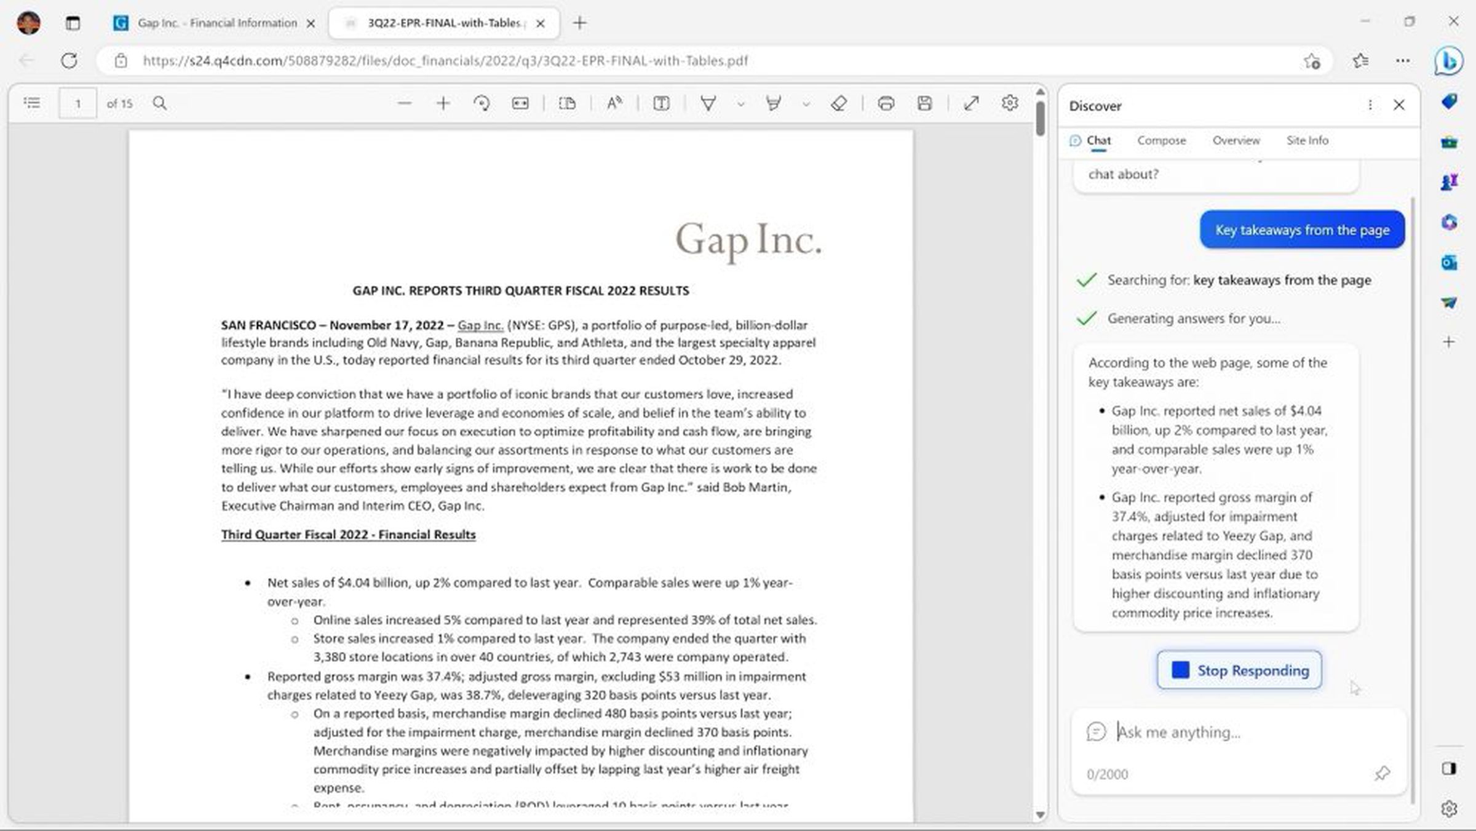The height and width of the screenshot is (831, 1476).
Task: Click the fit-to-page view icon
Action: 522,103
